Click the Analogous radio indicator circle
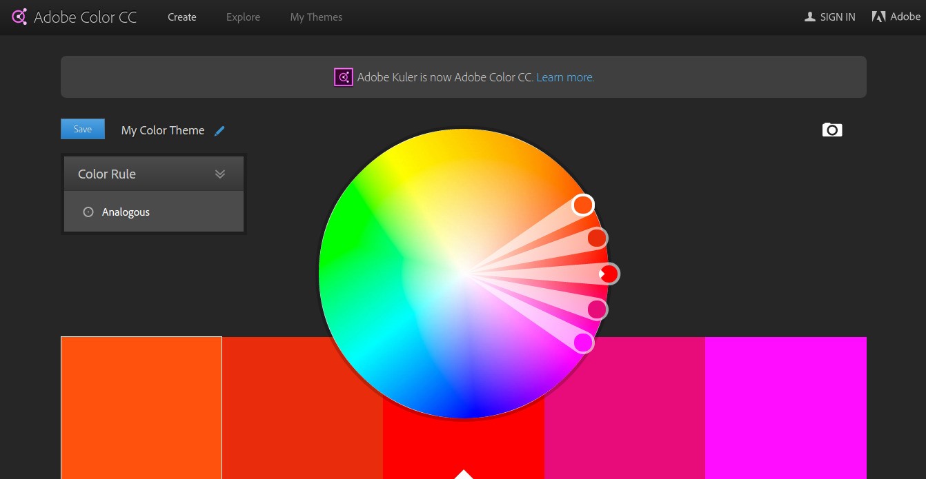The height and width of the screenshot is (479, 926). [88, 212]
